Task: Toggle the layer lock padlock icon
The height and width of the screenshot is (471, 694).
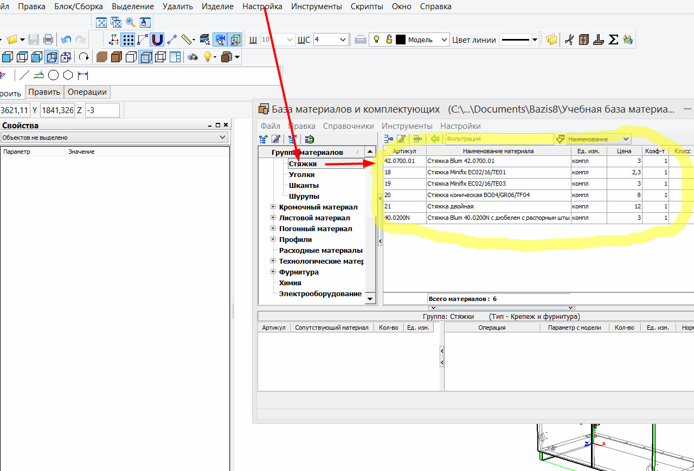Action: 389,40
